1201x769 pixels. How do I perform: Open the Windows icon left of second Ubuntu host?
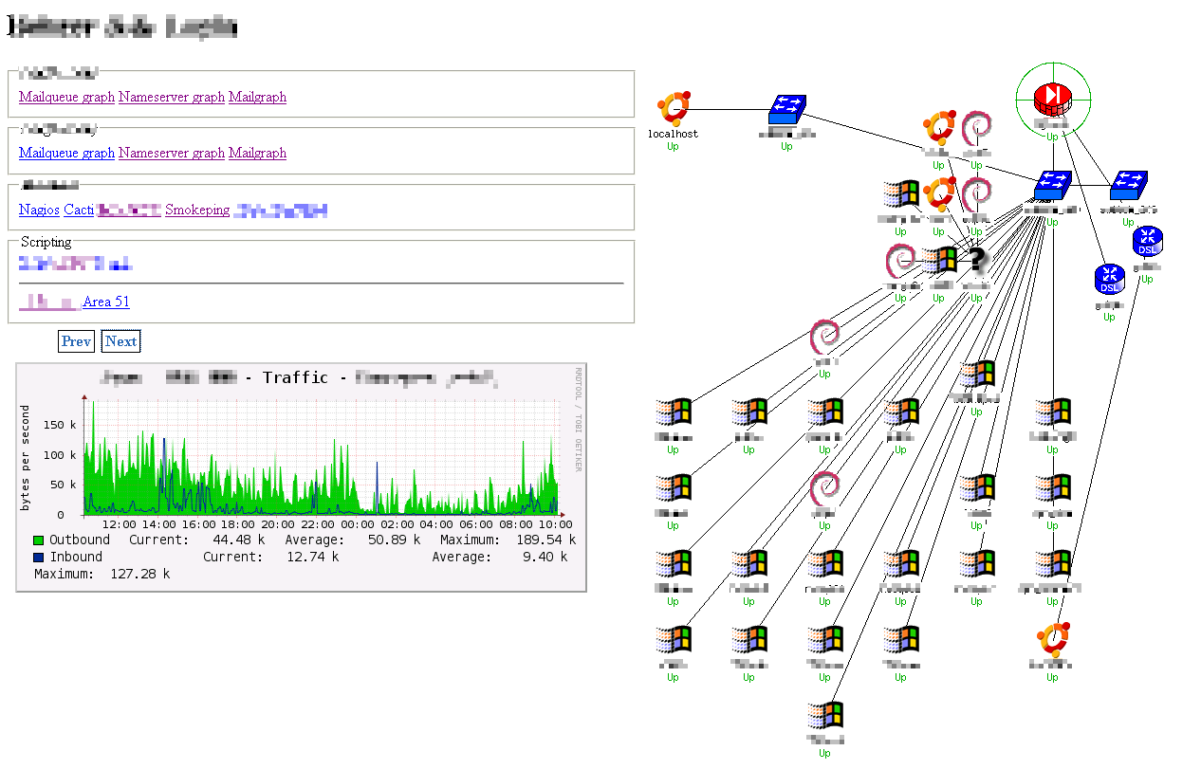[900, 194]
